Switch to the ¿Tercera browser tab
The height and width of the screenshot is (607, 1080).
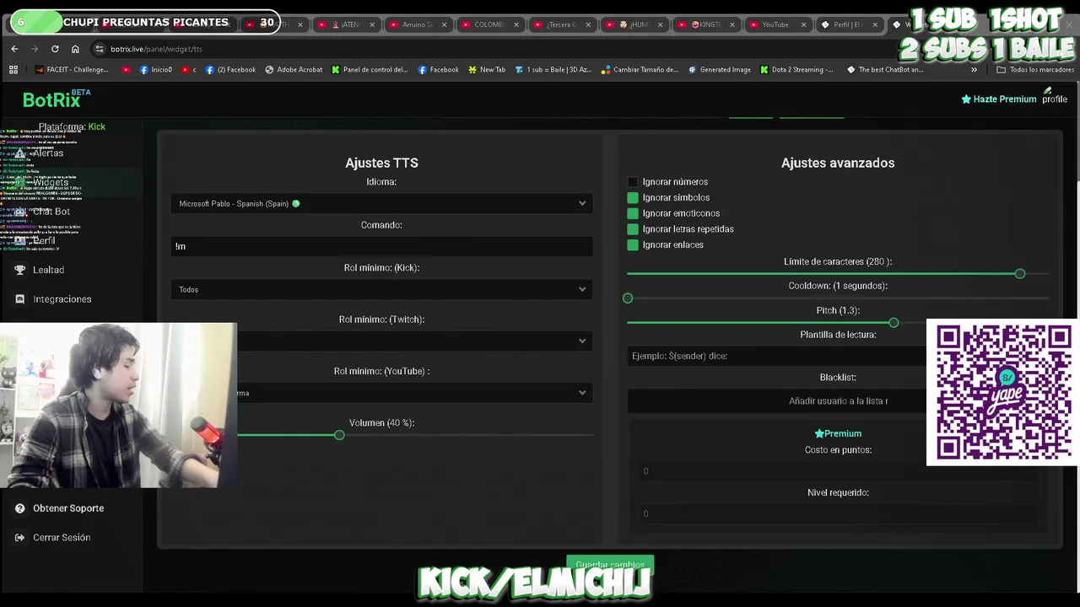(561, 24)
